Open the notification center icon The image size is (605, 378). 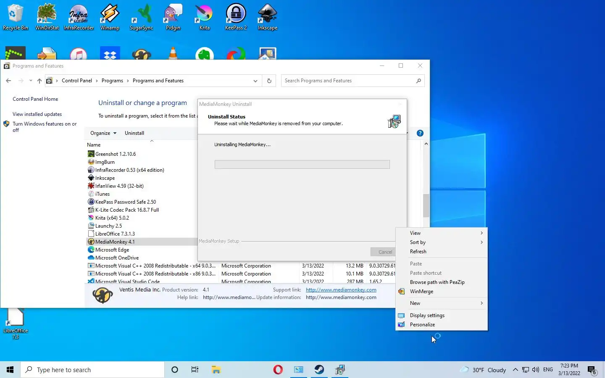coord(592,370)
